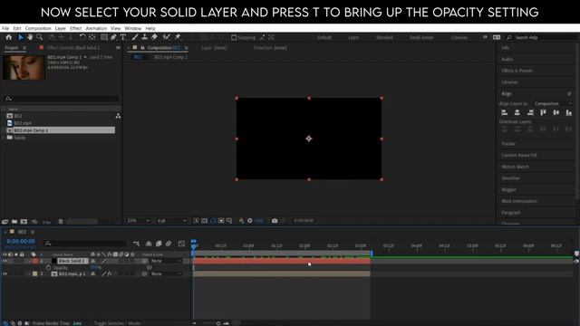This screenshot has width=580, height=326.
Task: Click the Search Help field
Action: (x=542, y=37)
